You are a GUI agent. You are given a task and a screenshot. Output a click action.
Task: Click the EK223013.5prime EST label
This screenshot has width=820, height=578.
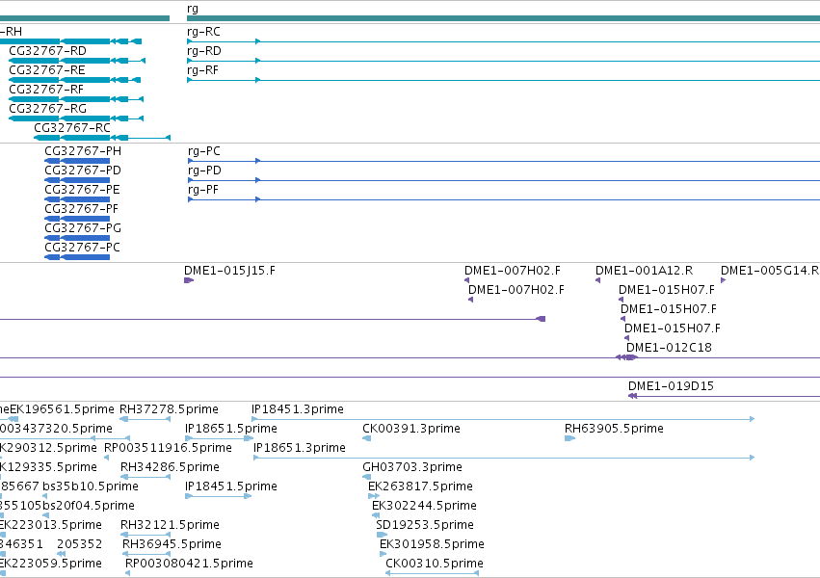[51, 525]
